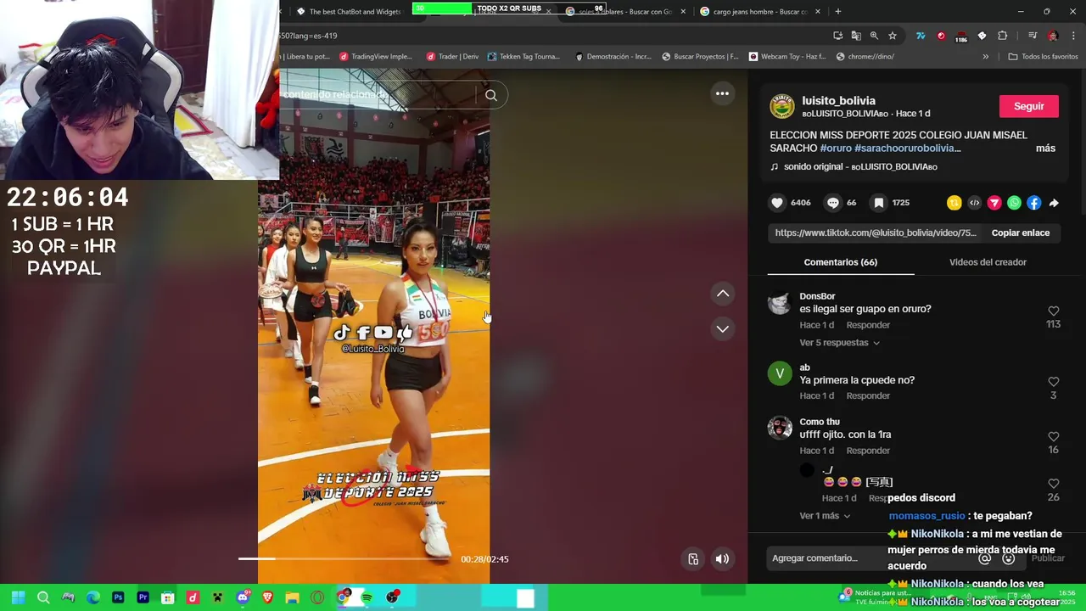Expand description with 'más'
The height and width of the screenshot is (611, 1086).
pos(1045,149)
